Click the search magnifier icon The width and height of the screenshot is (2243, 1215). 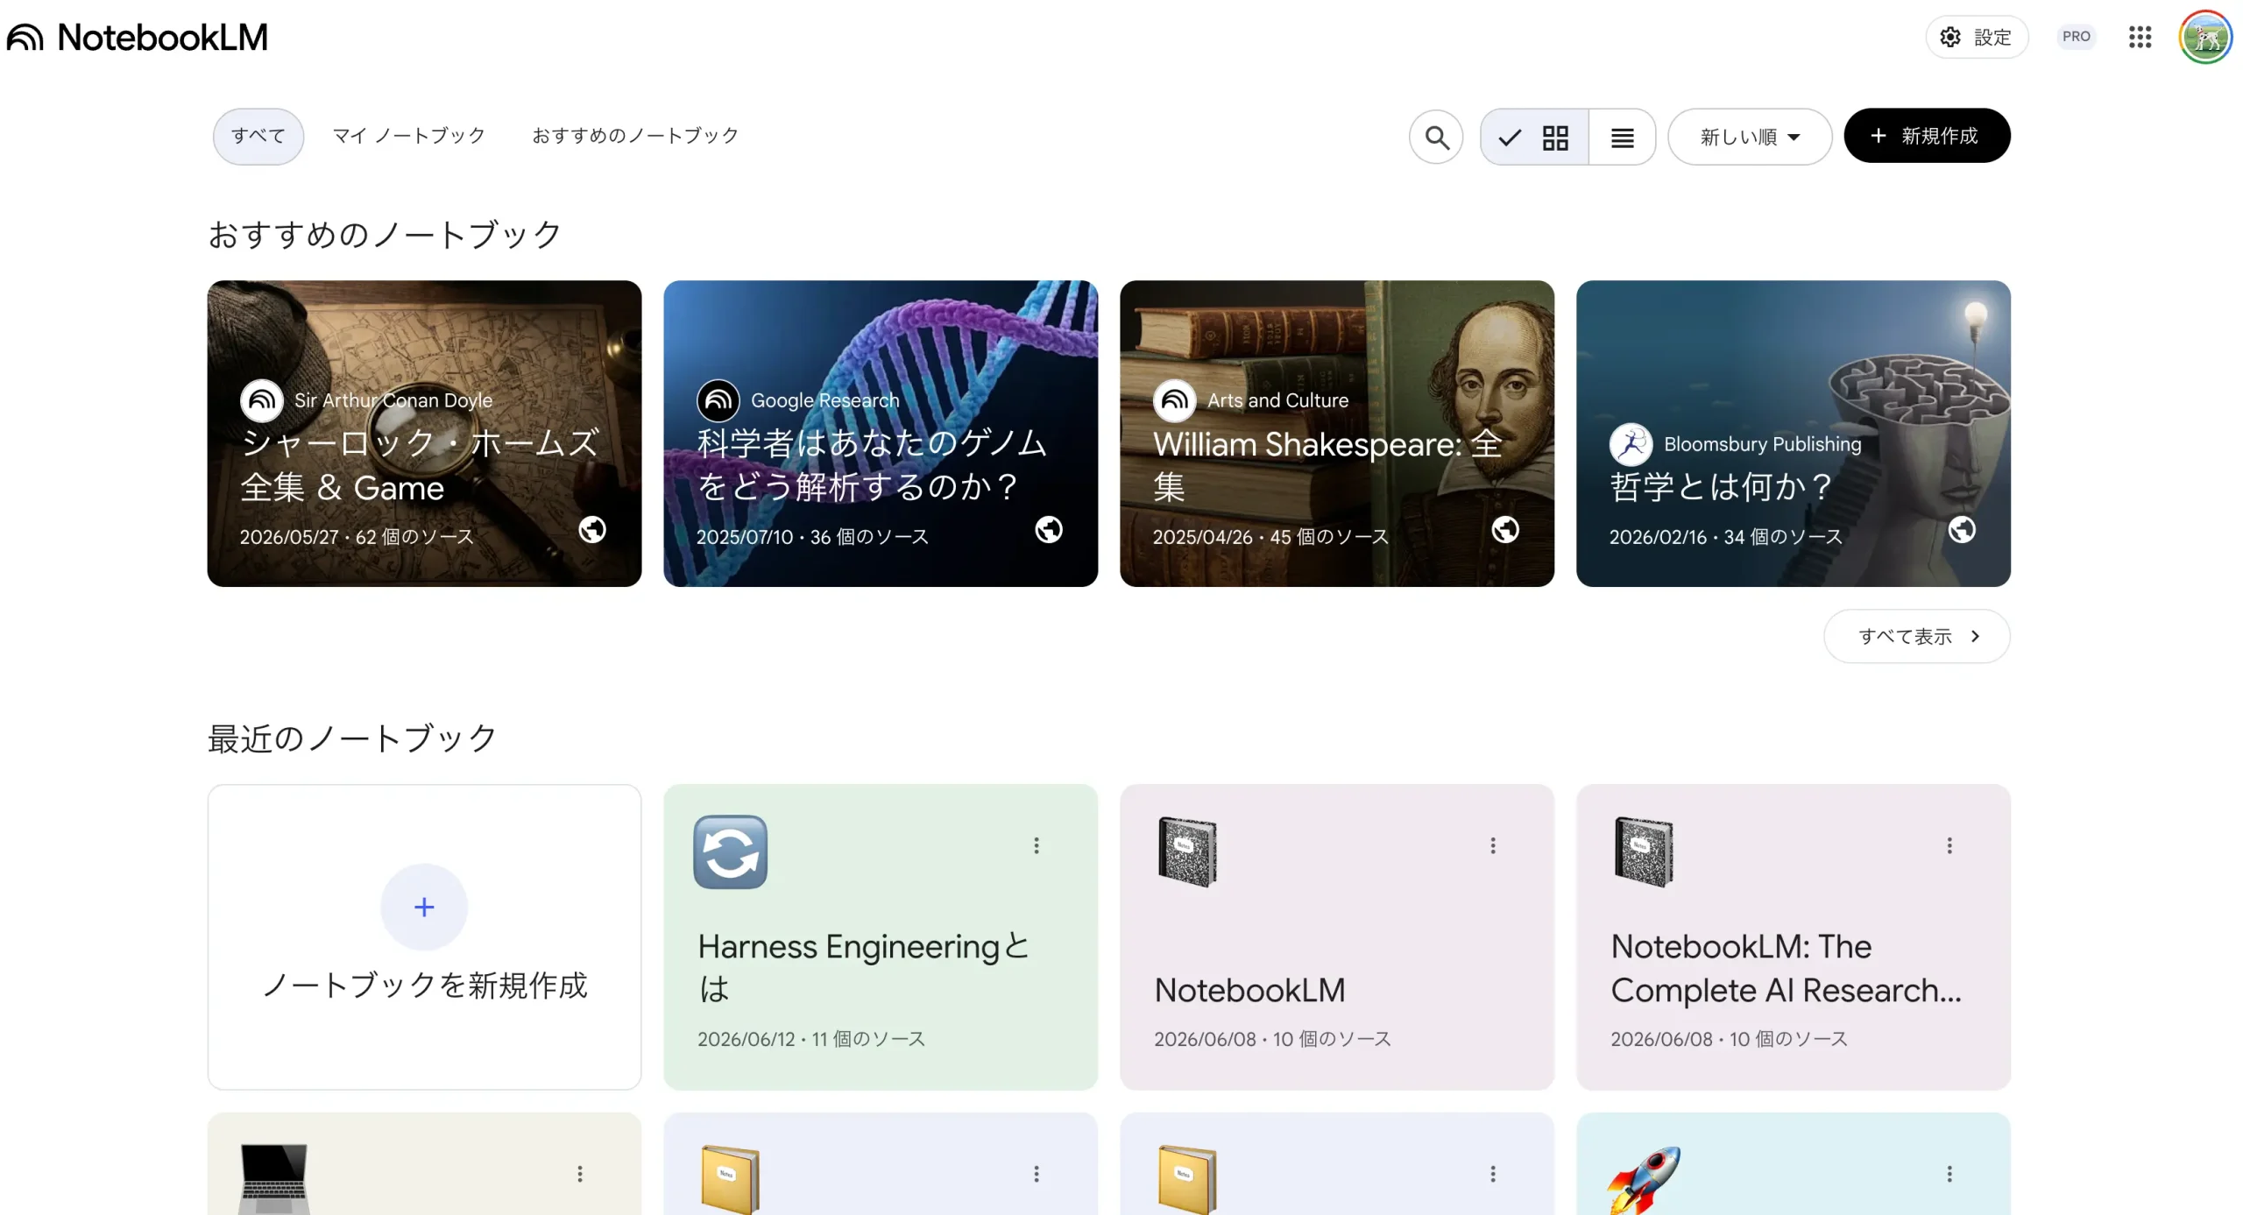tap(1436, 137)
